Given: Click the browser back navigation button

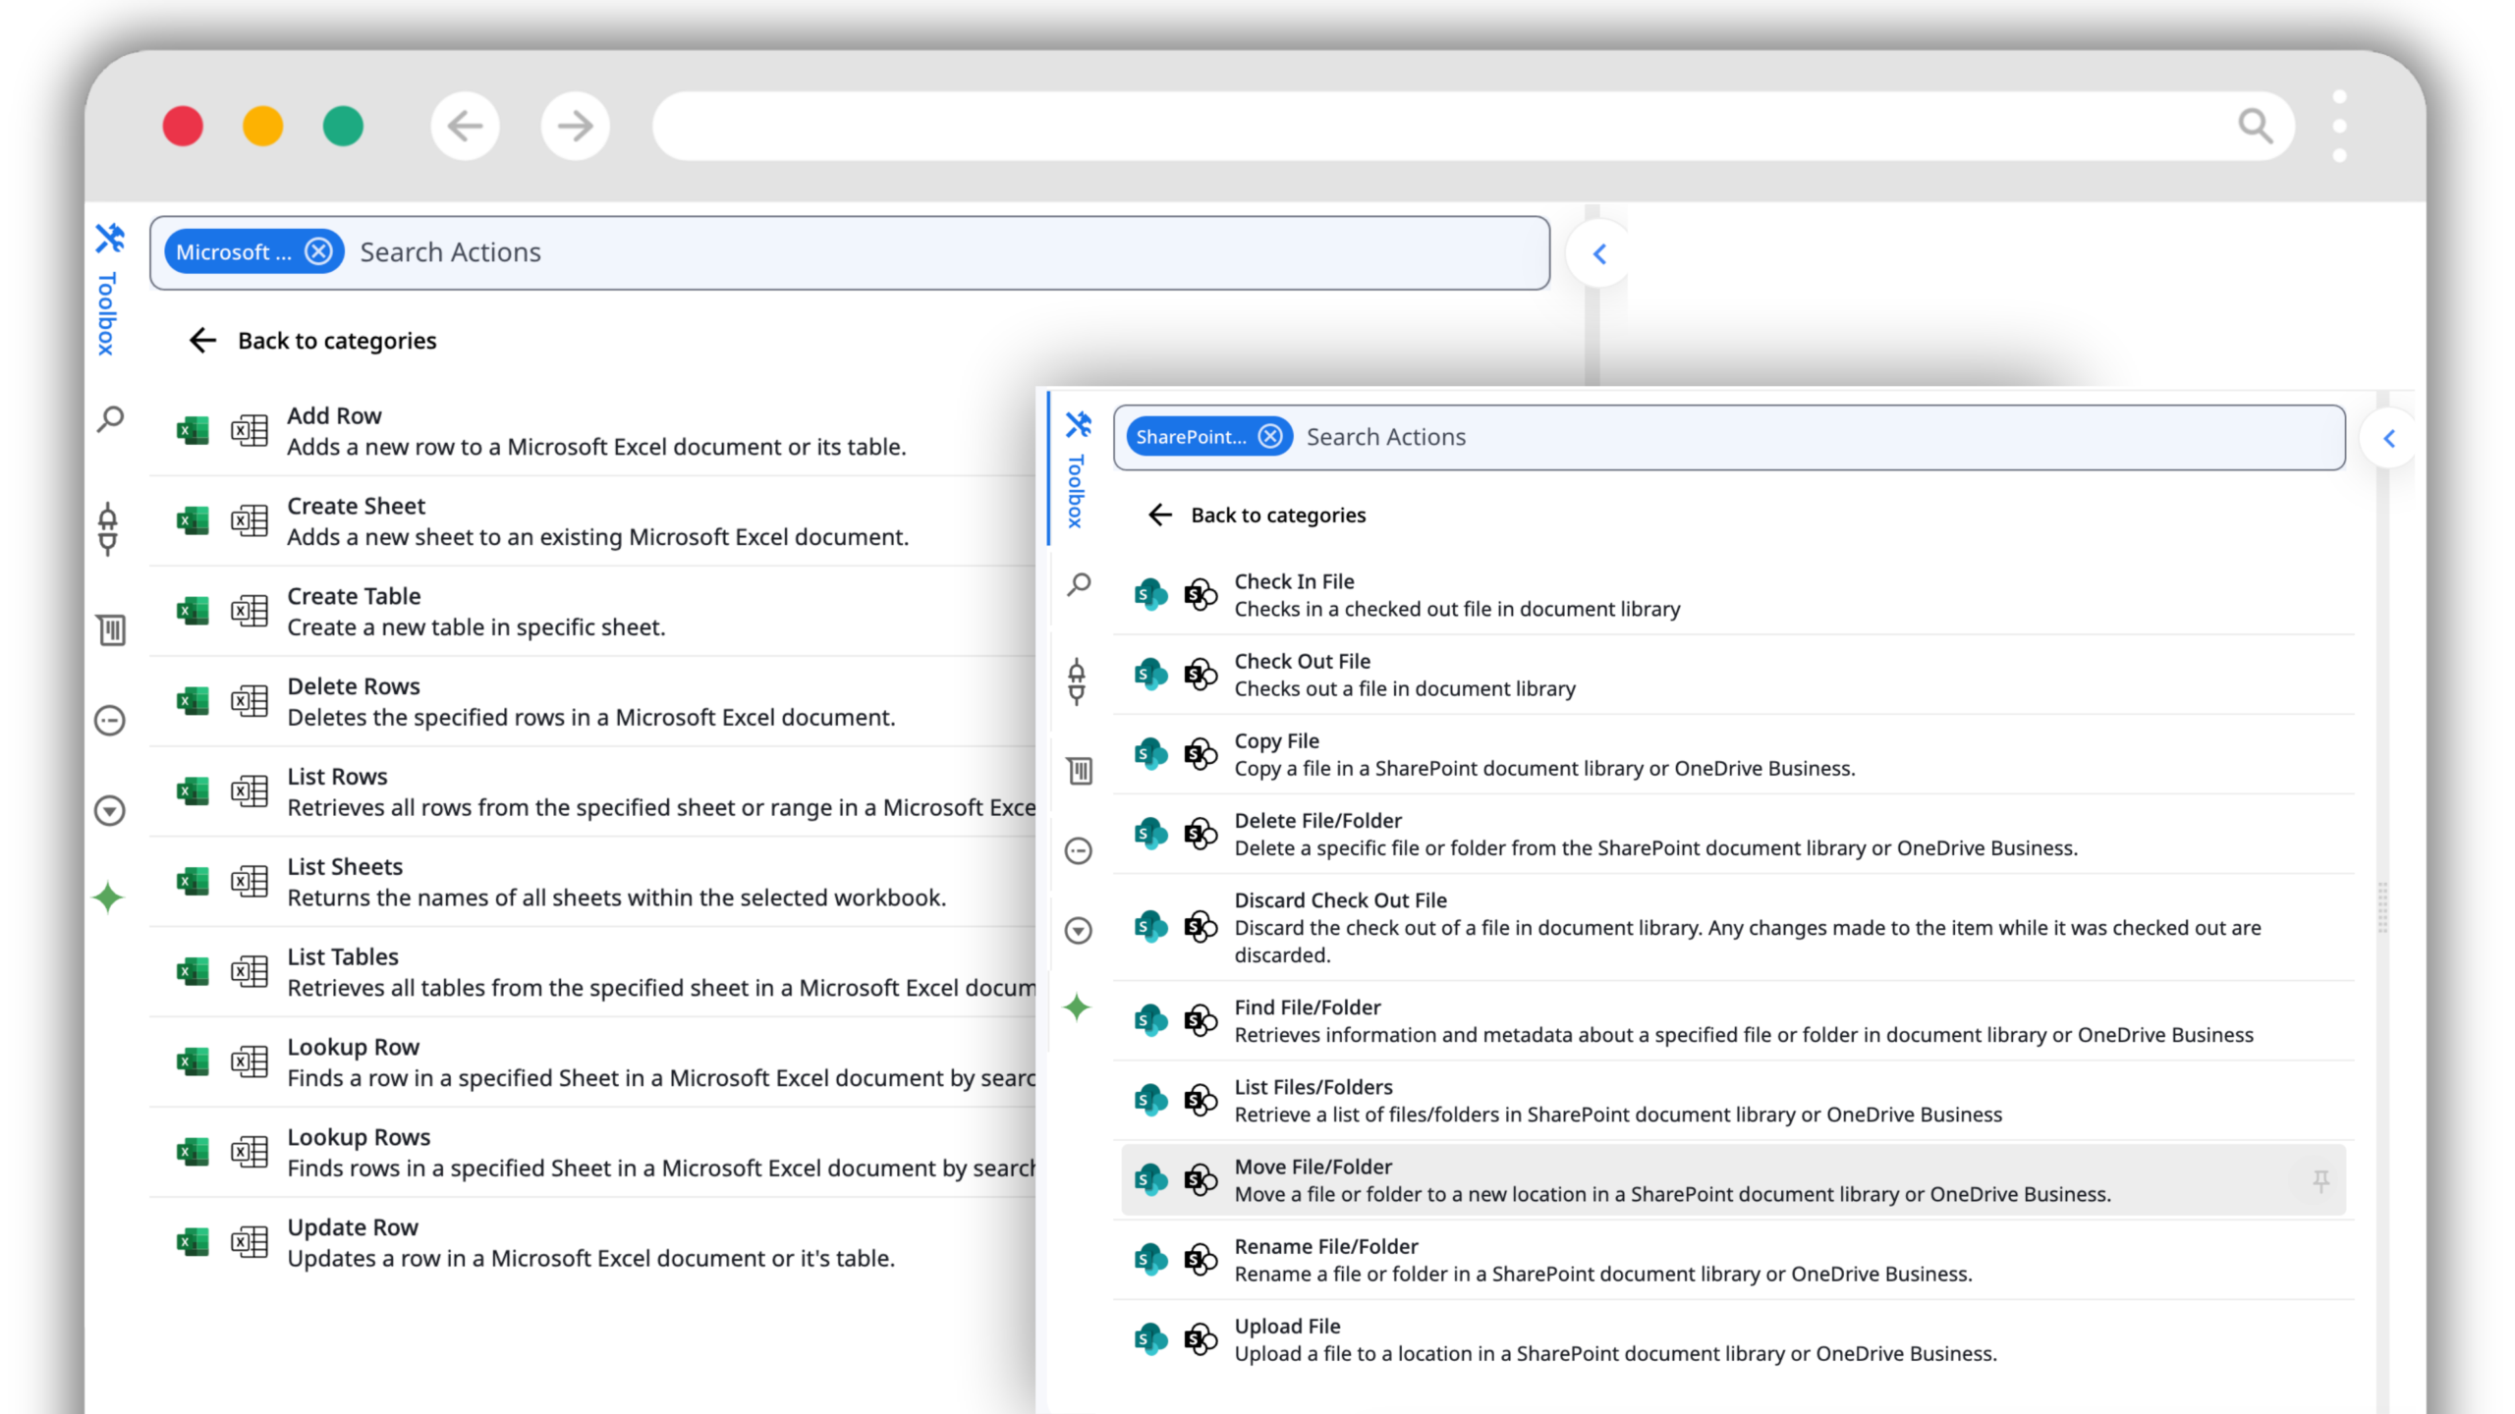Looking at the screenshot, I should coord(465,126).
